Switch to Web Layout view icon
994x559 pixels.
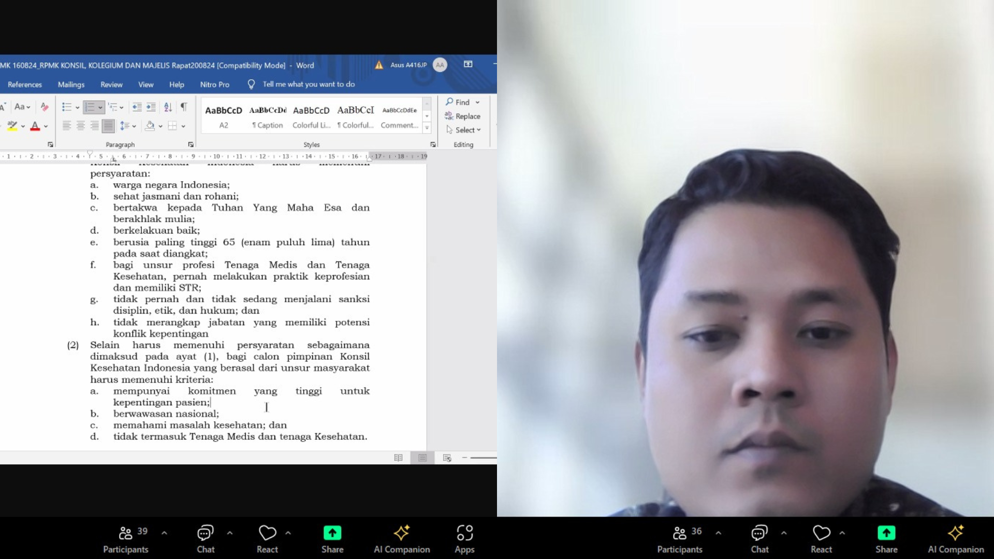pyautogui.click(x=447, y=458)
